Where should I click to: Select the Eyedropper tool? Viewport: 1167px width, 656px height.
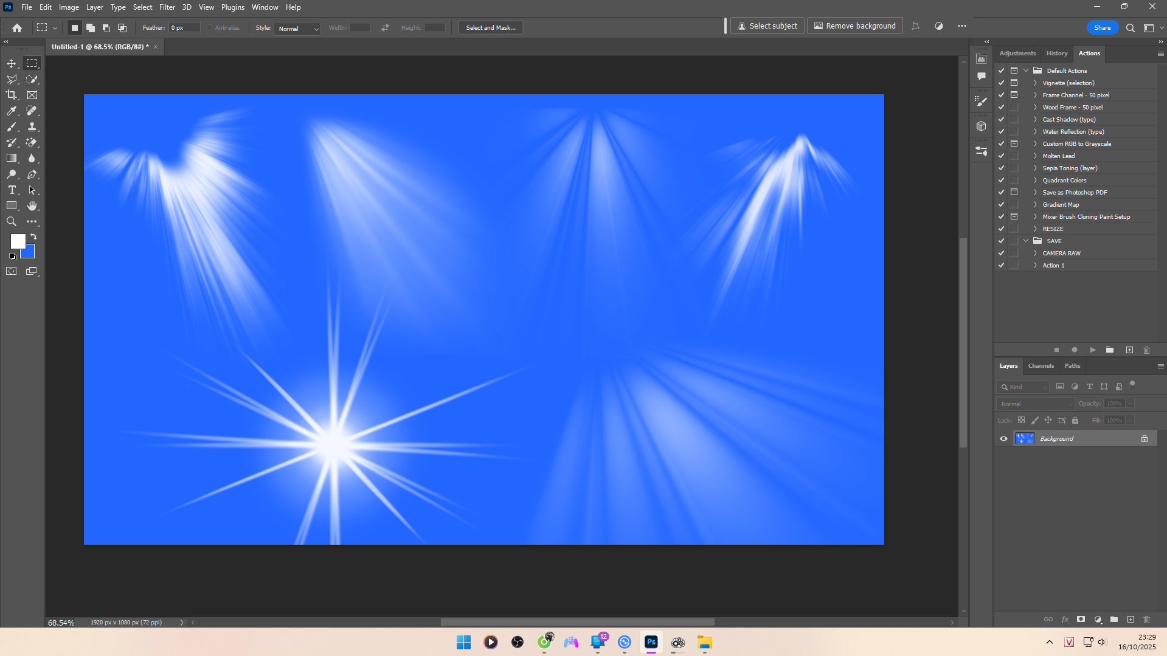click(x=12, y=111)
